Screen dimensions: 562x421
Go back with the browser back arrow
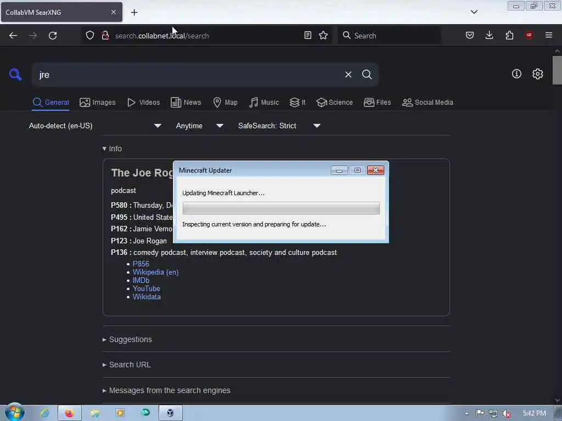[x=13, y=36]
